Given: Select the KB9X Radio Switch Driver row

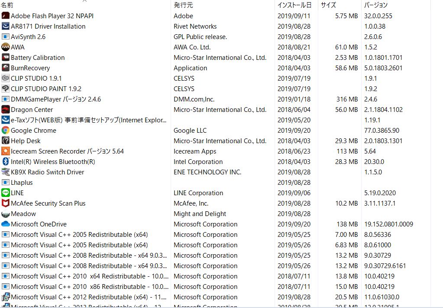Looking at the screenshot, I should (x=48, y=172).
